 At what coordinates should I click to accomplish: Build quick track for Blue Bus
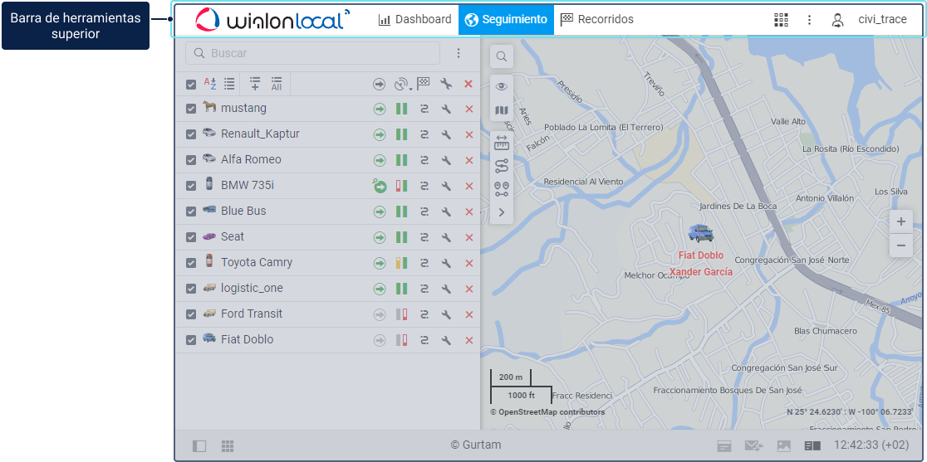point(424,212)
